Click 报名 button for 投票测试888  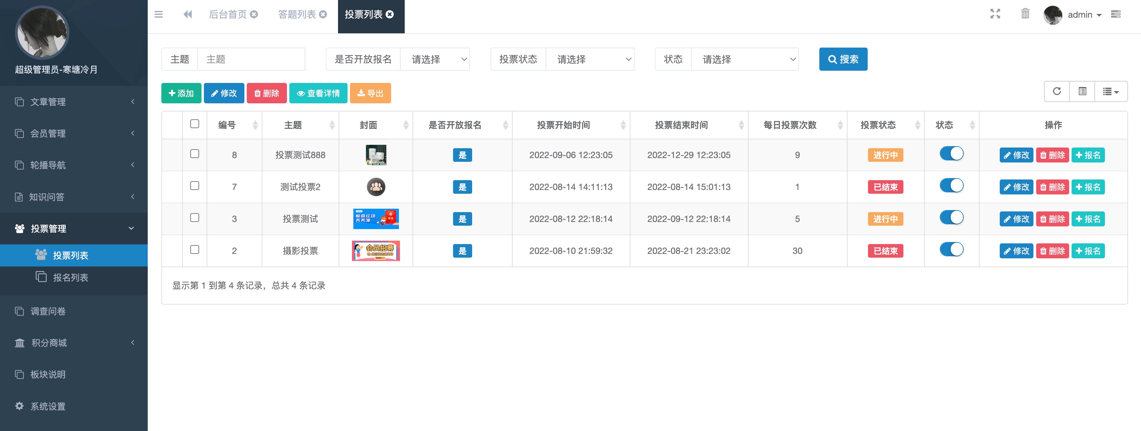(1088, 155)
